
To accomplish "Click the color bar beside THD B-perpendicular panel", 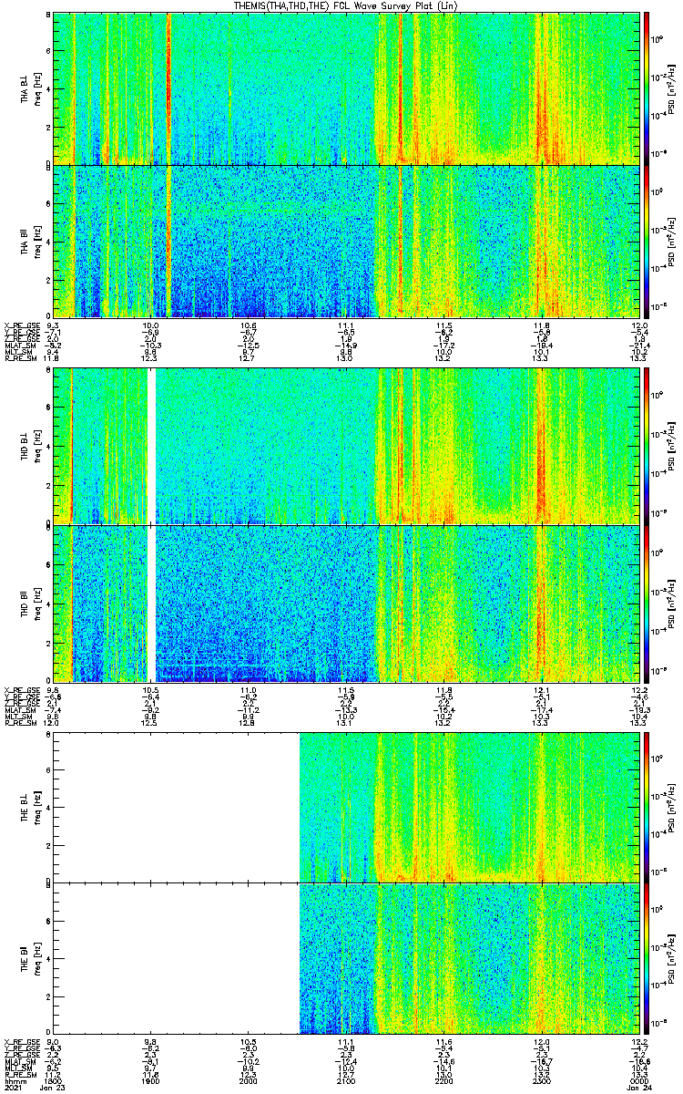I will [x=647, y=447].
